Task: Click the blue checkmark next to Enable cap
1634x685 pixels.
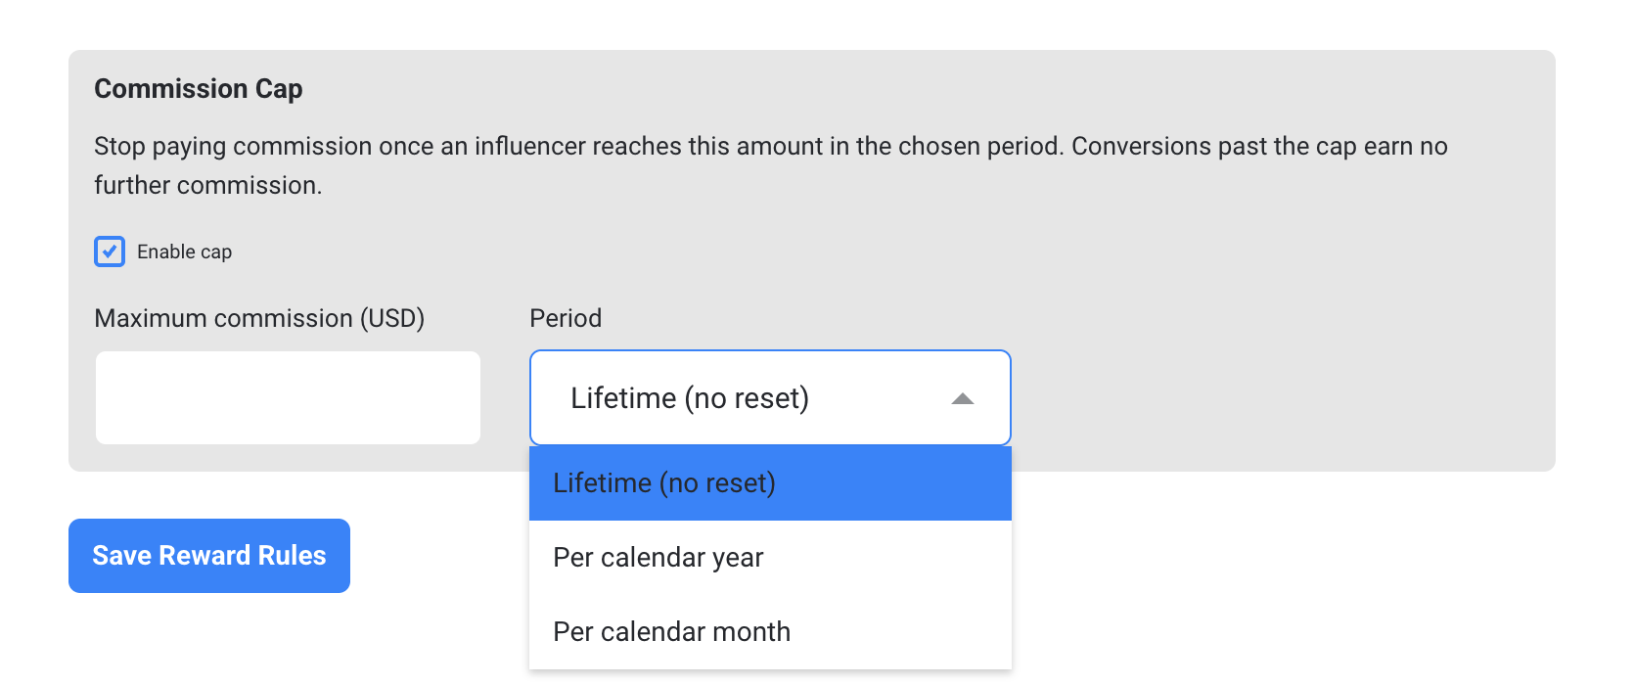Action: click(110, 251)
